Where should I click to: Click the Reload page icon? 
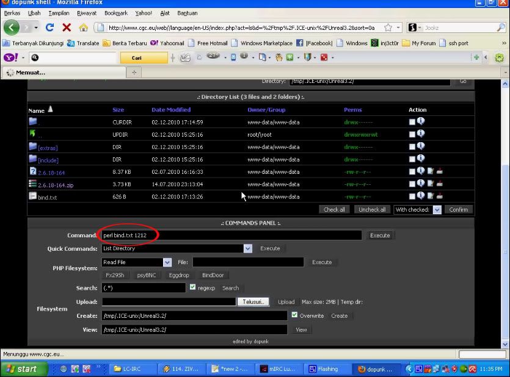tap(49, 27)
